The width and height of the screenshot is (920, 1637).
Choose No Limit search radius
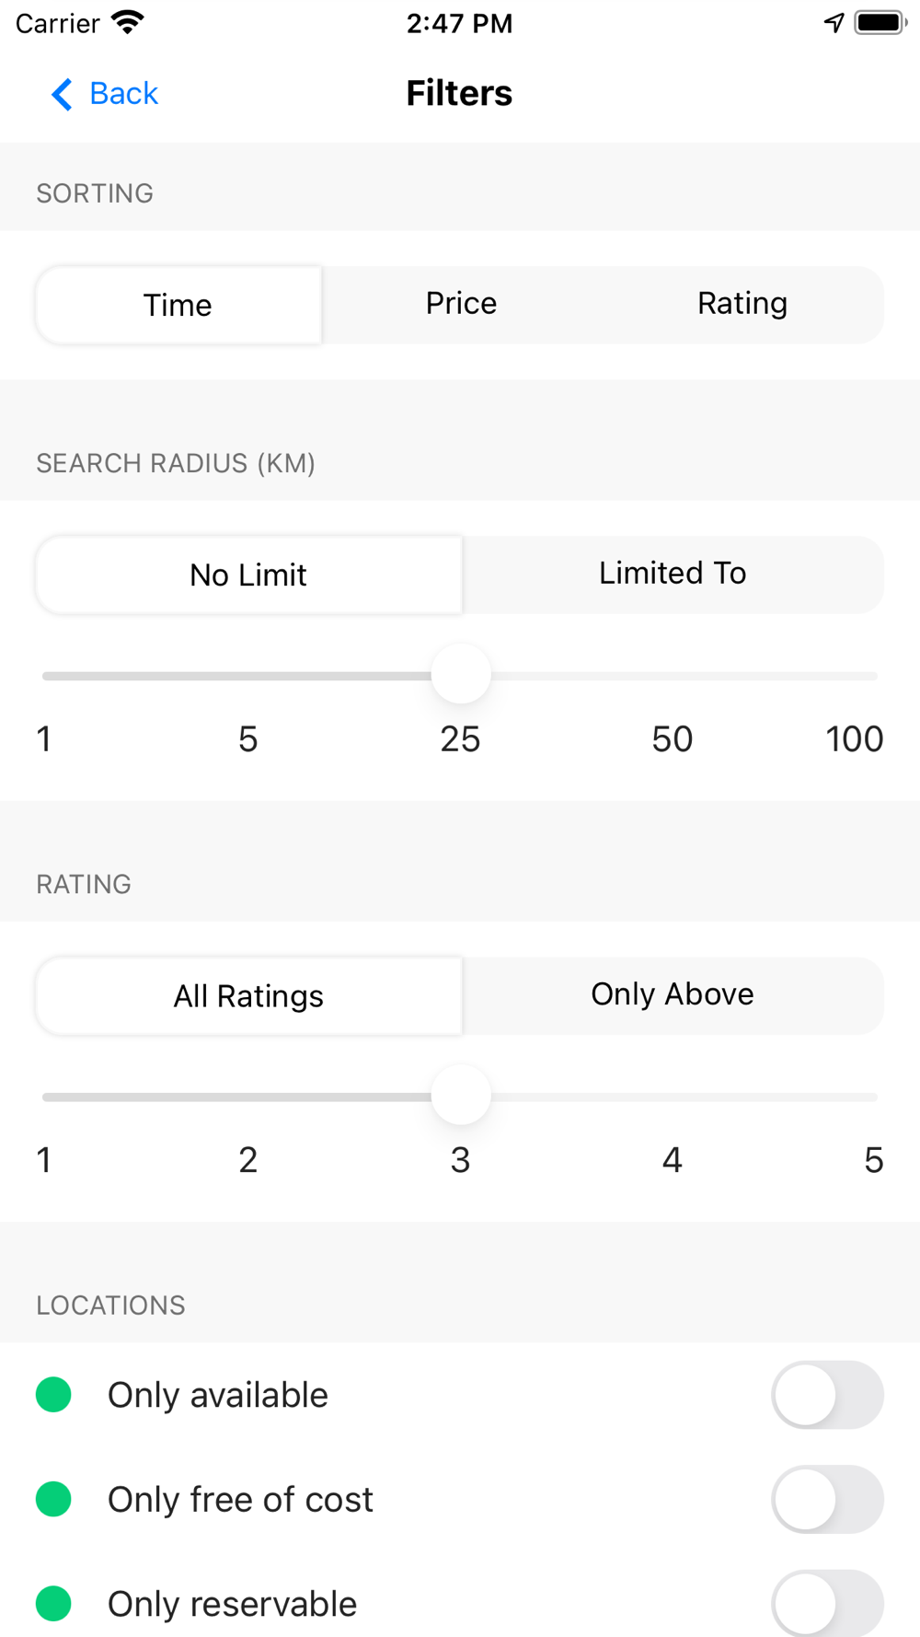click(248, 575)
